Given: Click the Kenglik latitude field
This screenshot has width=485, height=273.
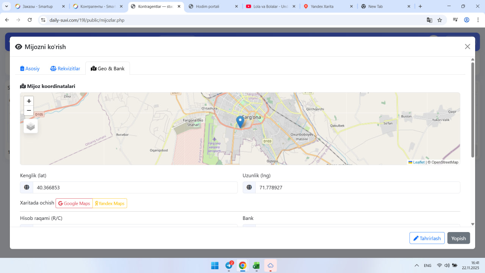Looking at the screenshot, I should [135, 188].
